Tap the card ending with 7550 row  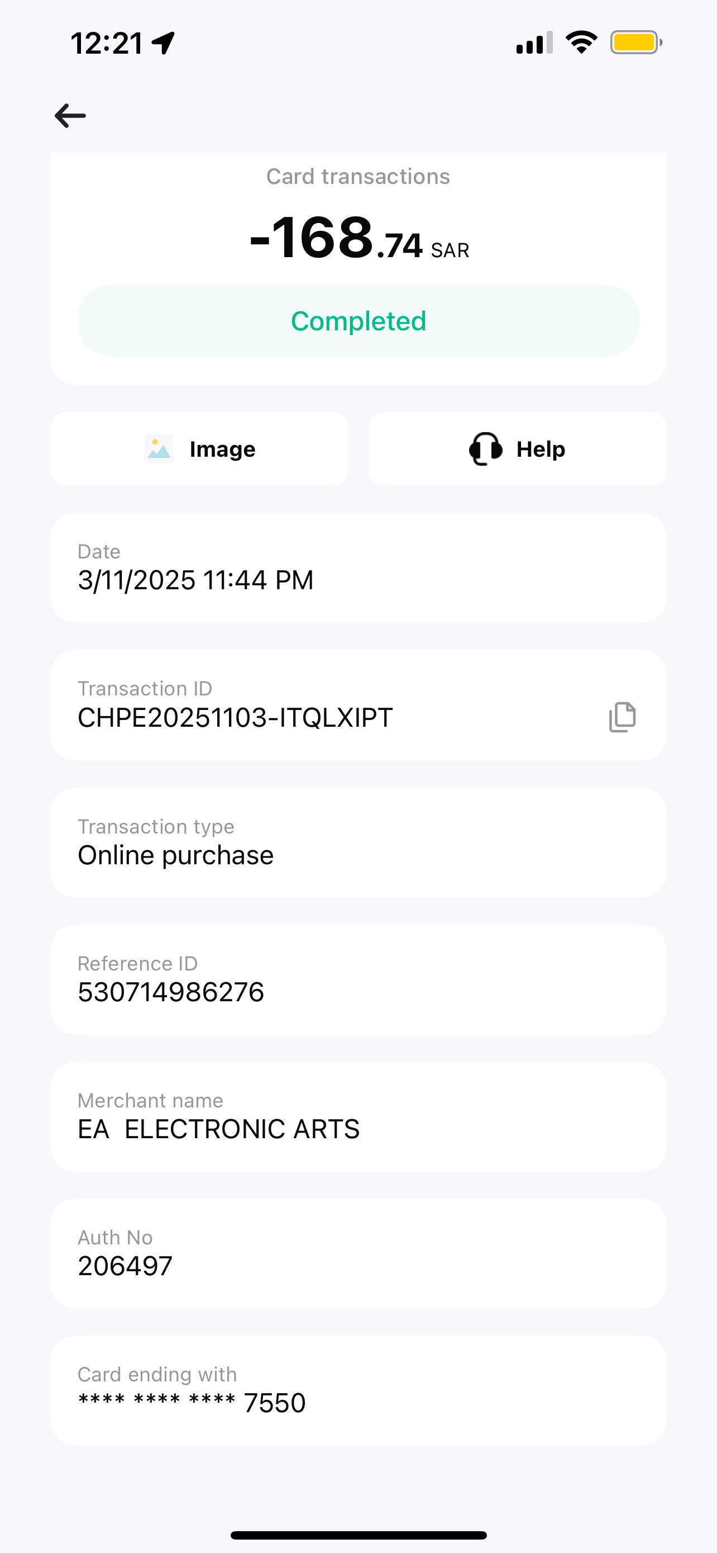click(x=358, y=1390)
